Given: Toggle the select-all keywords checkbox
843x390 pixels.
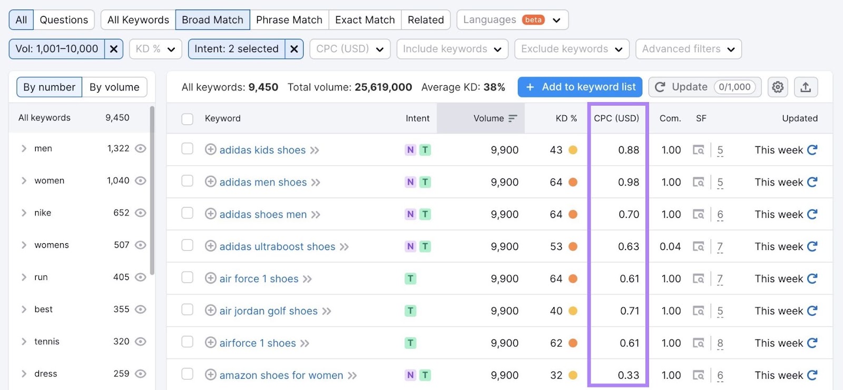Looking at the screenshot, I should 187,119.
